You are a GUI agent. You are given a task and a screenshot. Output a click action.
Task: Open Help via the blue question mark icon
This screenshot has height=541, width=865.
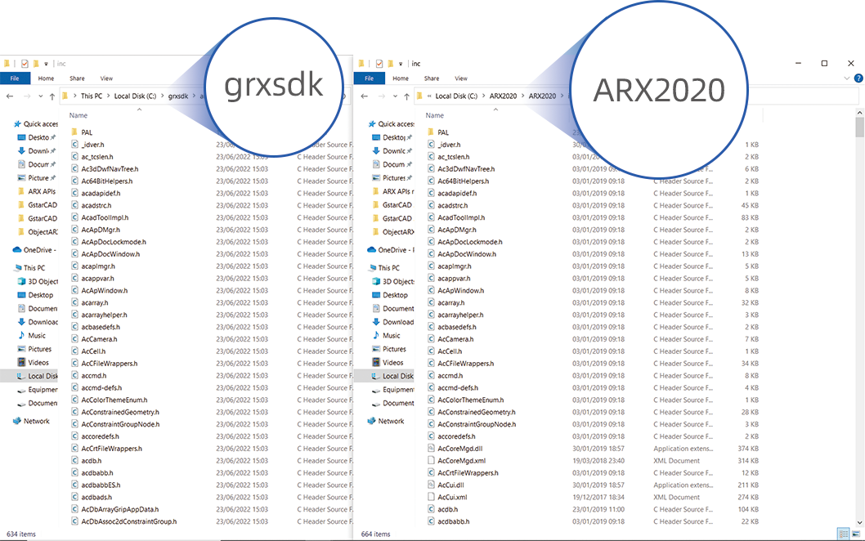point(858,78)
